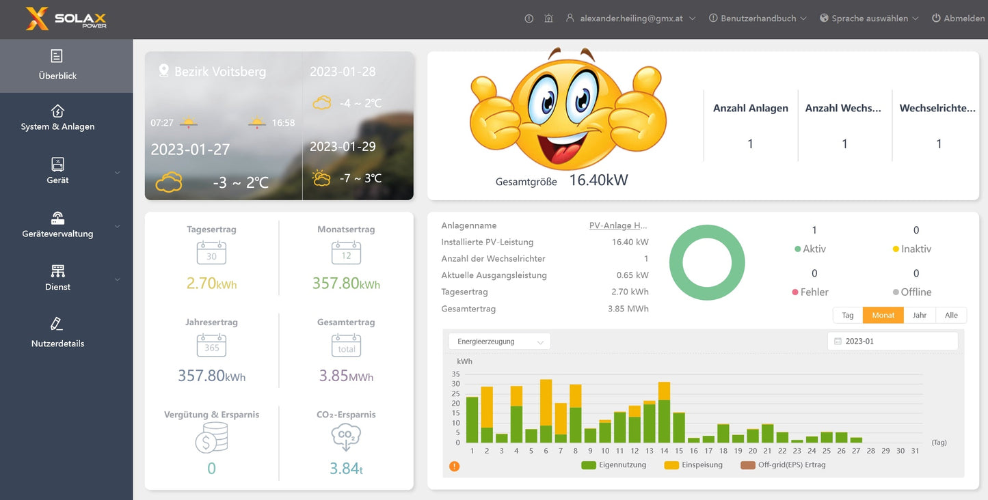Image resolution: width=988 pixels, height=500 pixels.
Task: Open the PV-Anlage H... plant link
Action: click(617, 225)
